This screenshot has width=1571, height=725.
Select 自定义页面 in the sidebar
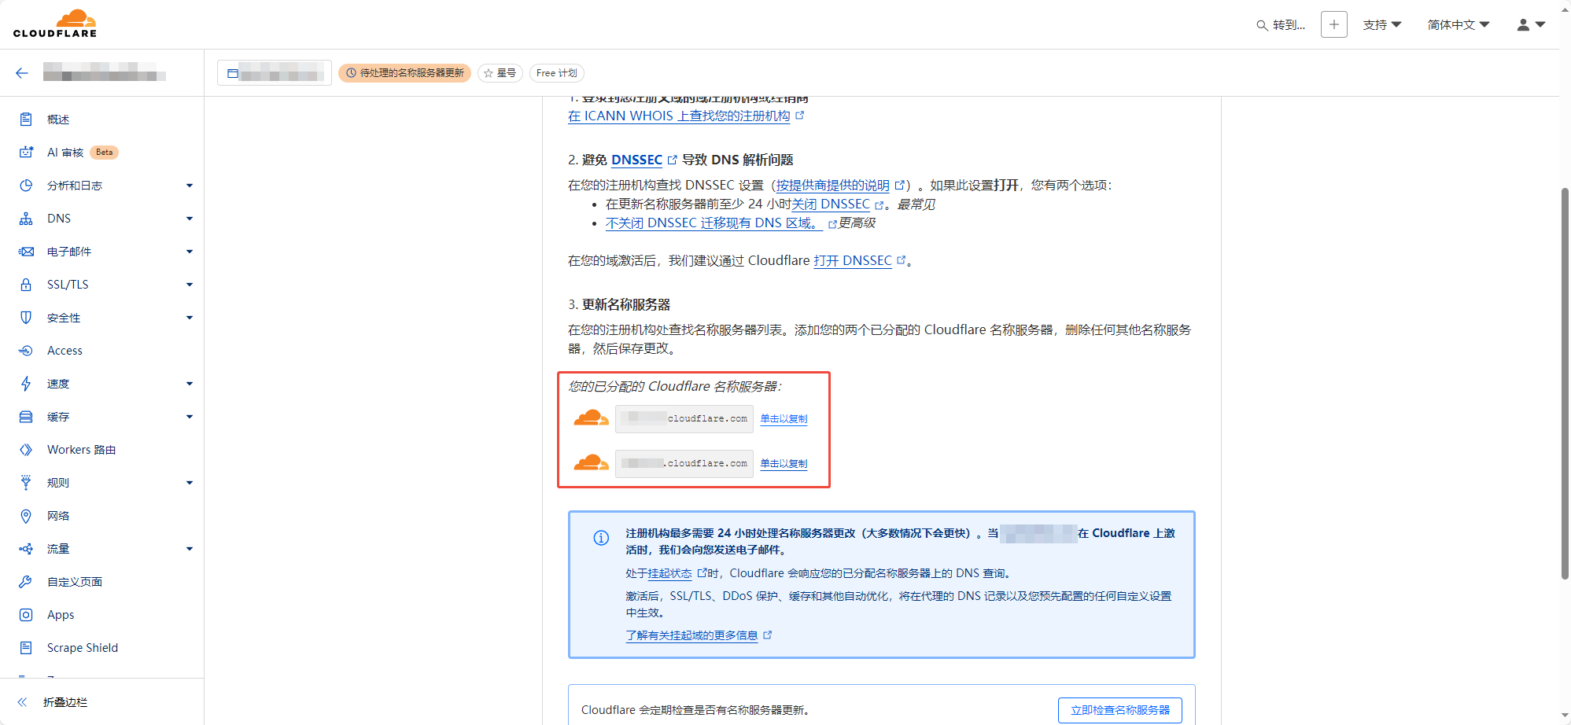coord(75,582)
